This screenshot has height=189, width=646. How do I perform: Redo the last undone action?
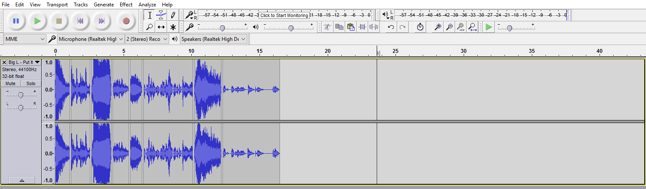tap(403, 27)
